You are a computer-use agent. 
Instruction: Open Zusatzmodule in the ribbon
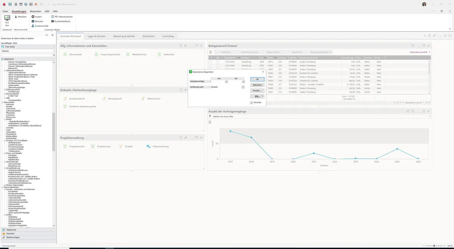[40, 26]
